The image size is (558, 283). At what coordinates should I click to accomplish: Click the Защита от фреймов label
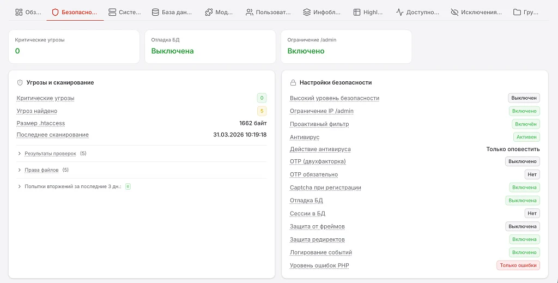coord(318,226)
